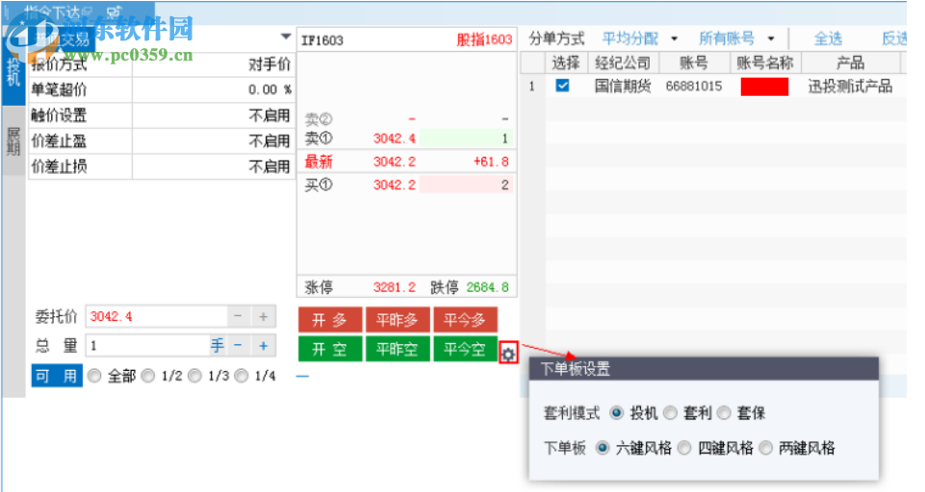Click the 卖② order book row
This screenshot has height=492, width=925.
coord(407,119)
